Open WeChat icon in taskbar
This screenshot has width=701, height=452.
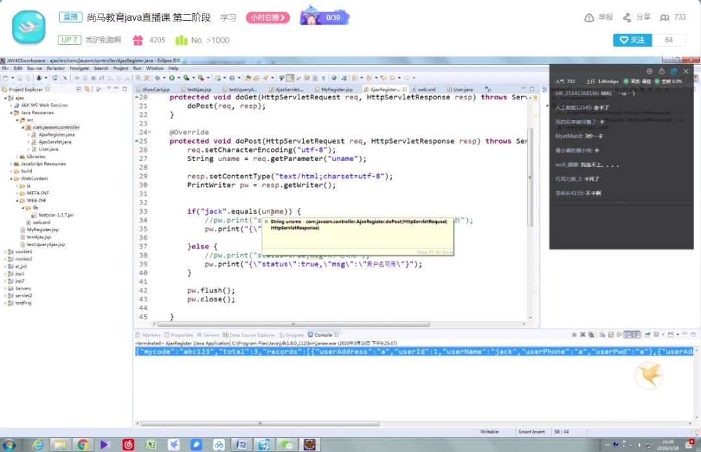[286, 445]
